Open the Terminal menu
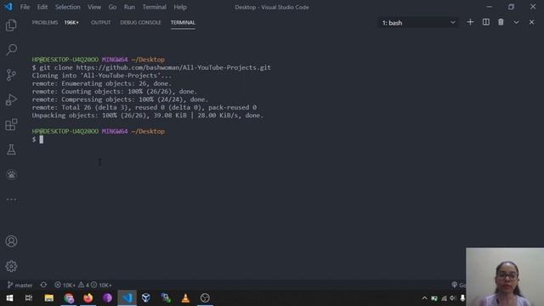Screen dimensions: 544x306 tap(155, 7)
